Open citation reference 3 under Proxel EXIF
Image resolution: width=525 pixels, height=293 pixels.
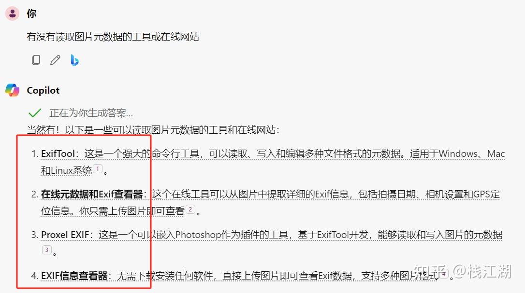tap(47, 250)
